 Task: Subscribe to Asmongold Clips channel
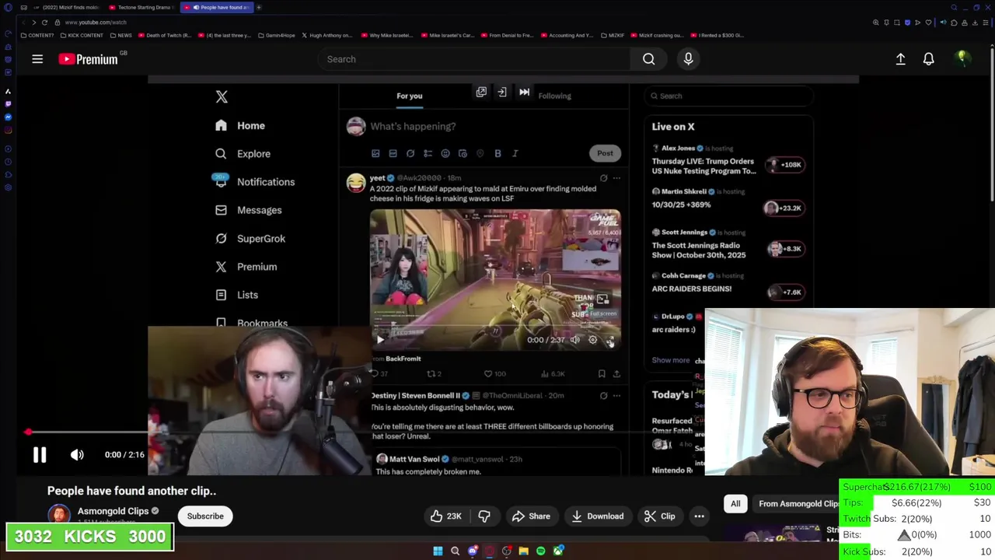(205, 516)
